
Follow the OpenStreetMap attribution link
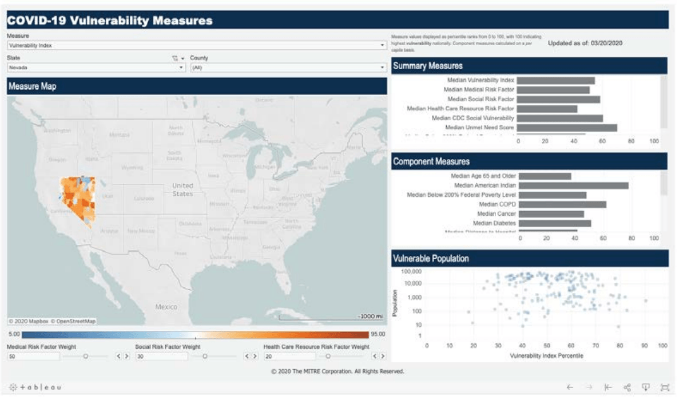(73, 322)
